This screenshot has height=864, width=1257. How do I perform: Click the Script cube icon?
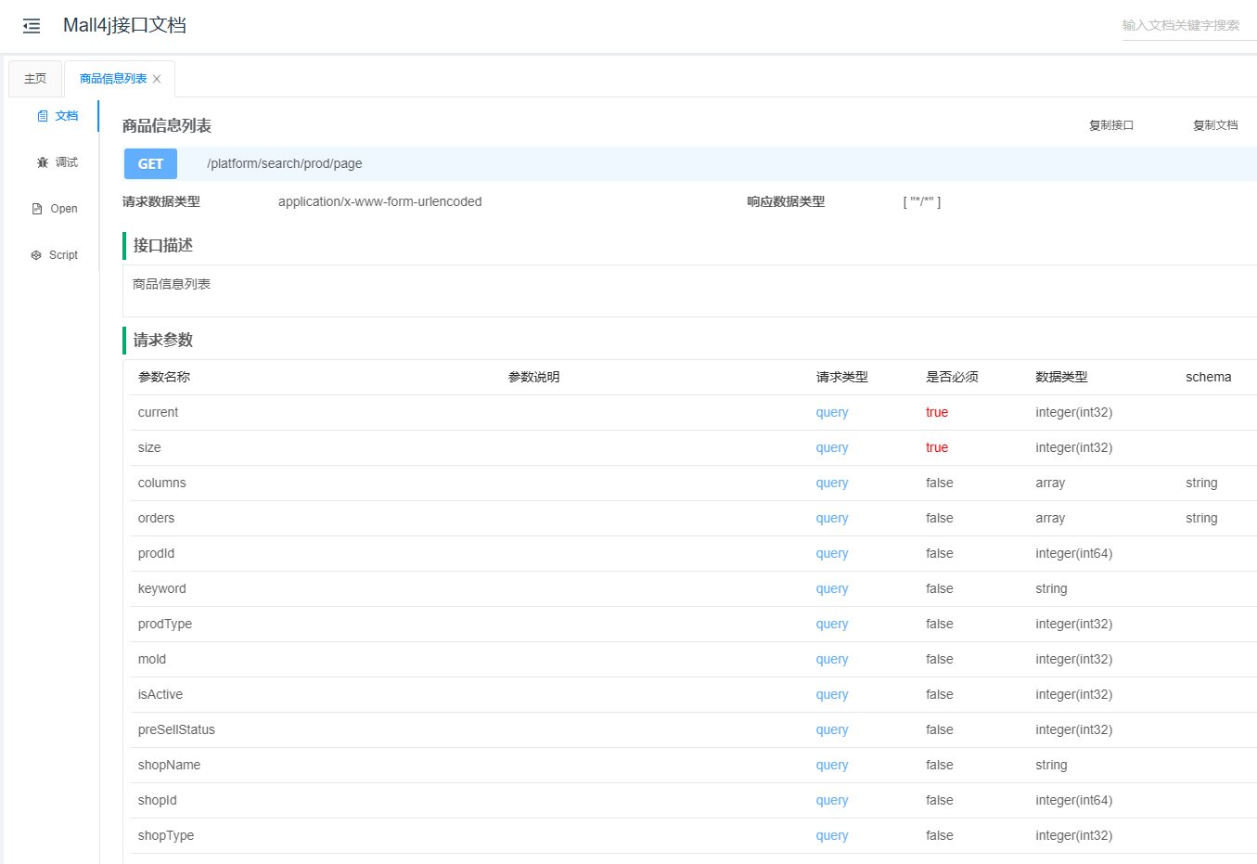coord(36,255)
